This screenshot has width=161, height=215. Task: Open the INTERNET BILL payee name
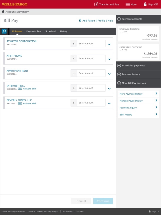tap(16, 86)
